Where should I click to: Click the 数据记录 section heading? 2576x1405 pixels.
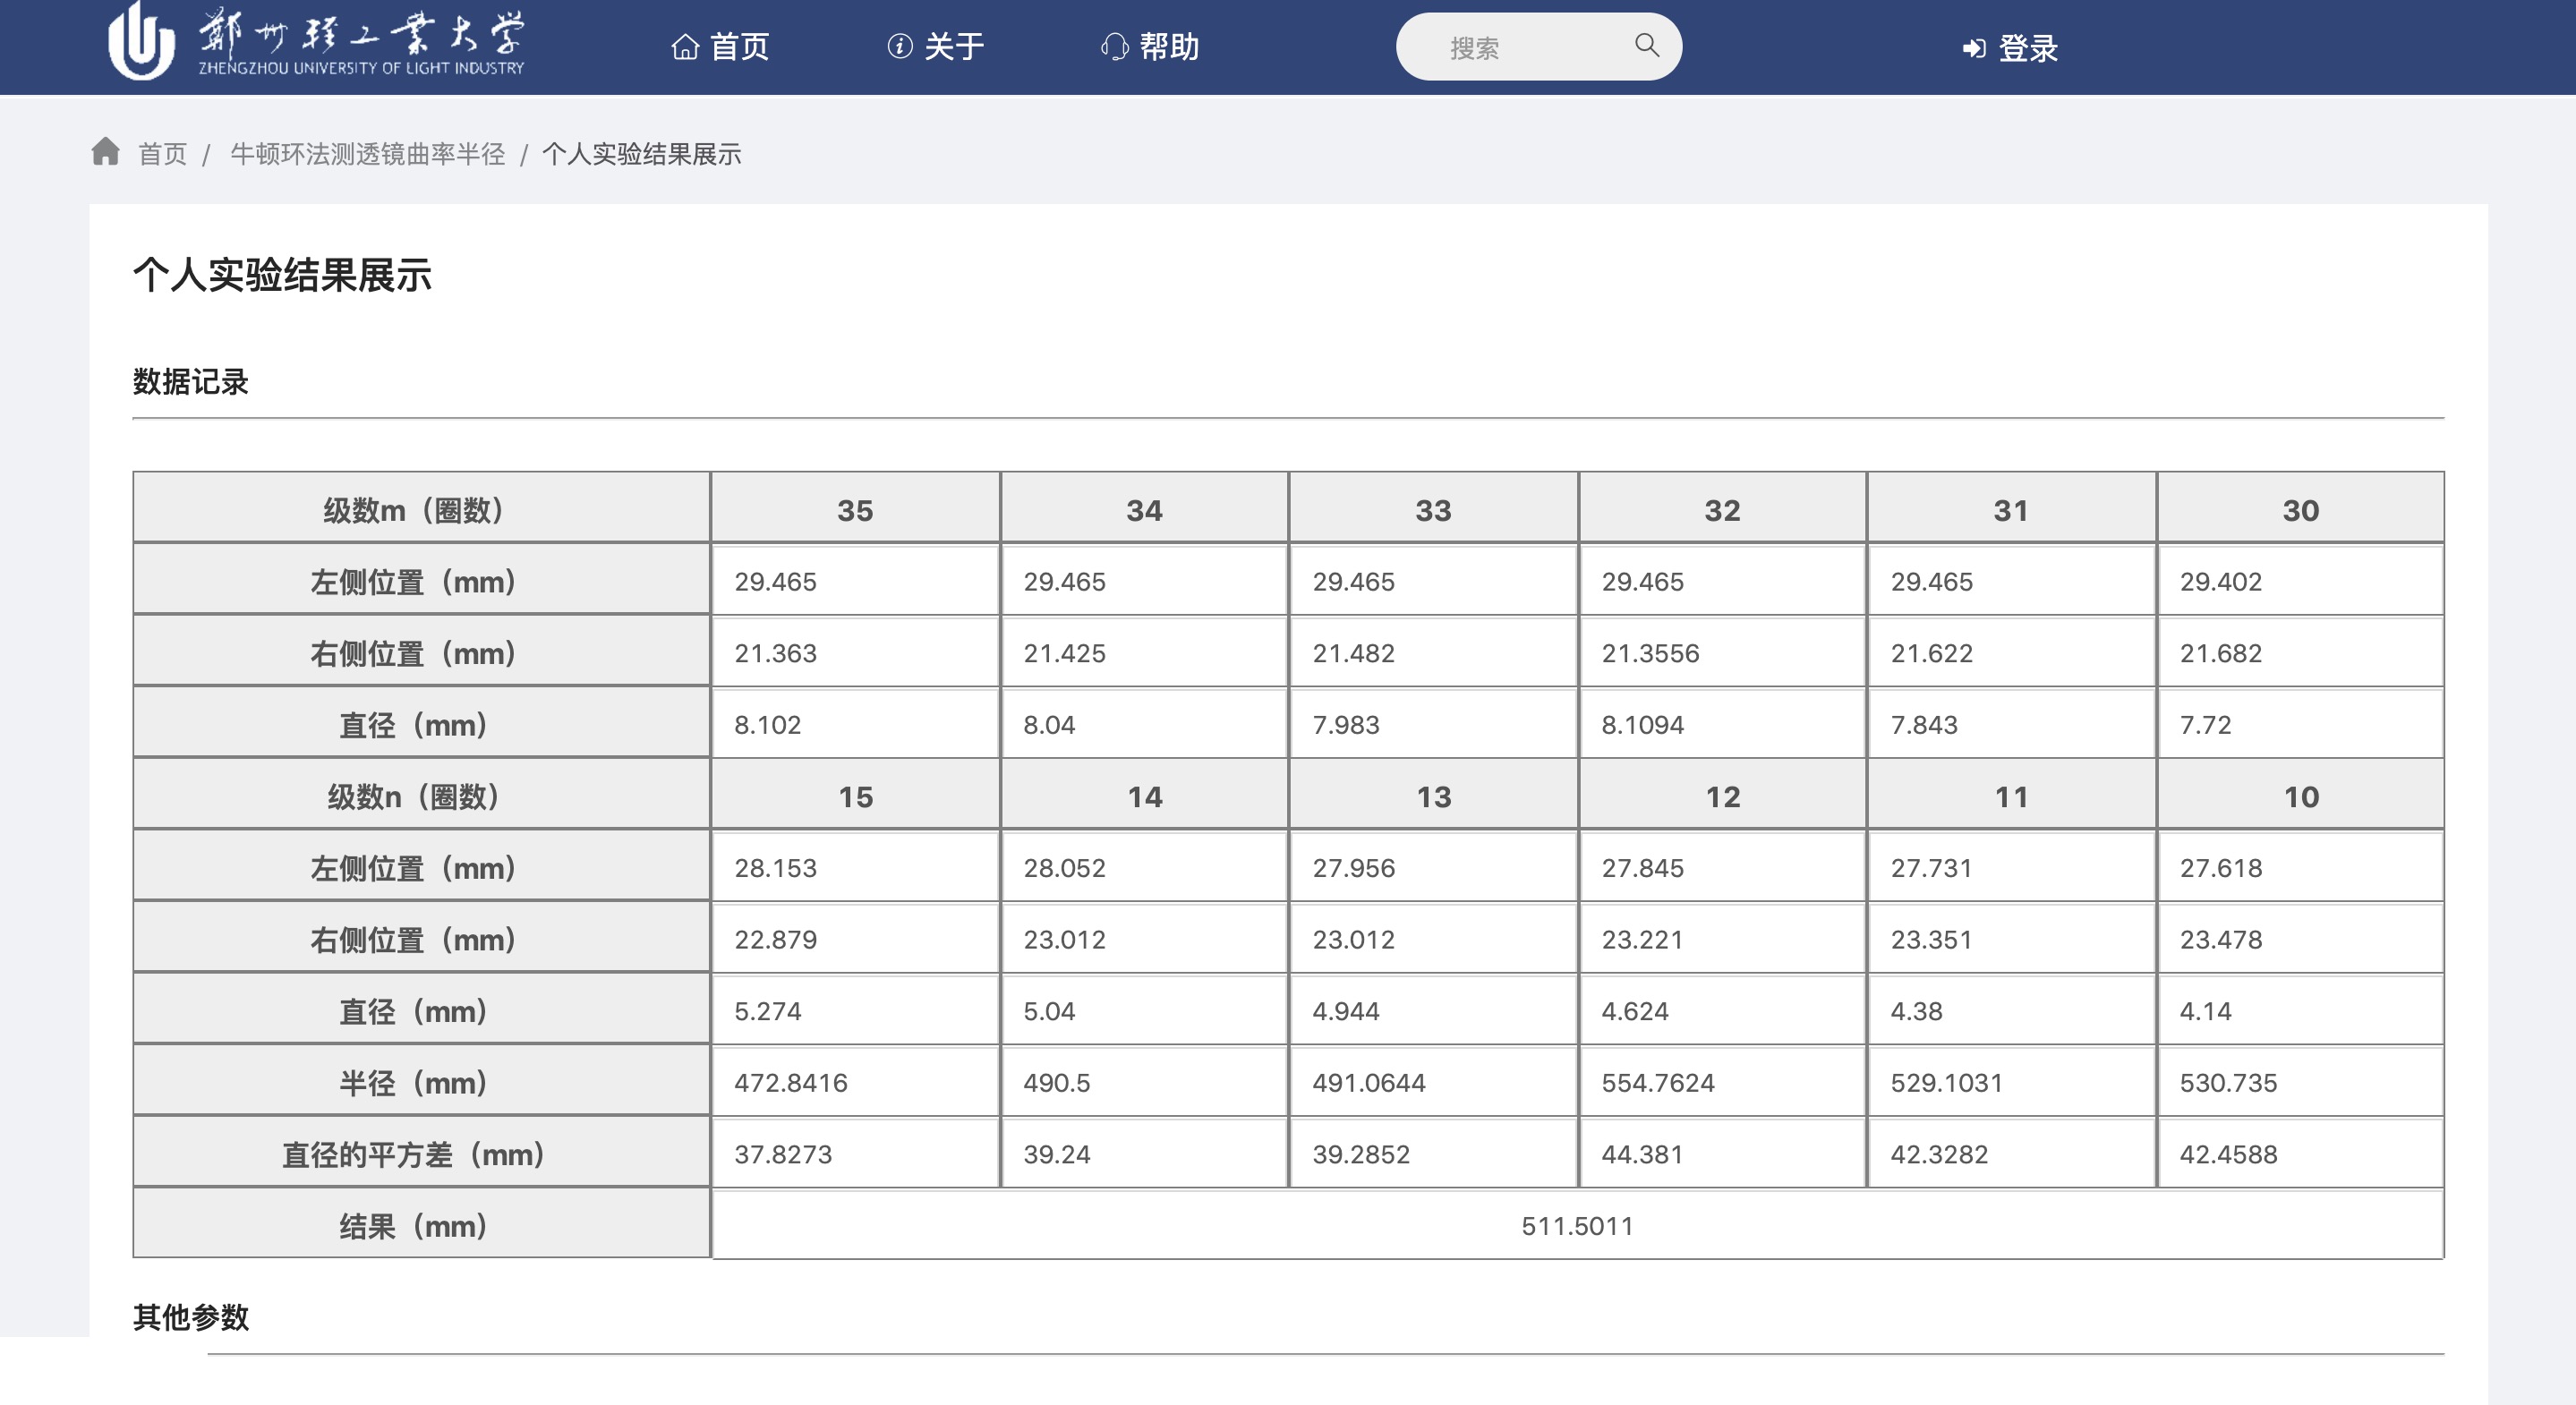(x=190, y=382)
